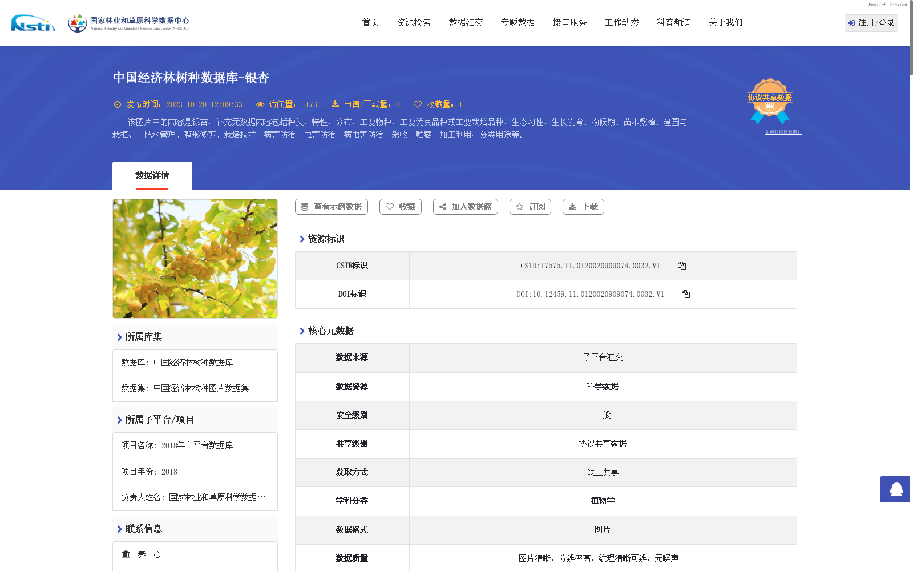913x571 pixels.
Task: Open the ginkgo fruit thumbnail image
Action: point(195,259)
